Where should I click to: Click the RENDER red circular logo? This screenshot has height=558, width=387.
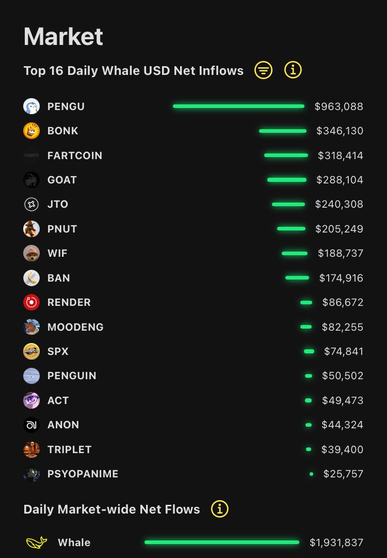tap(31, 302)
